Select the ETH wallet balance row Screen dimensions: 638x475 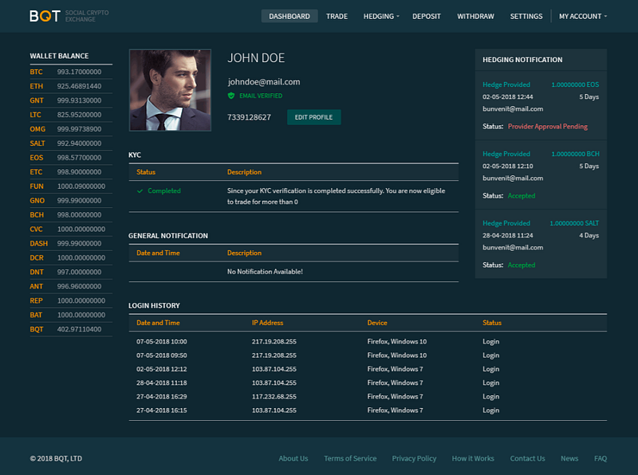point(71,86)
